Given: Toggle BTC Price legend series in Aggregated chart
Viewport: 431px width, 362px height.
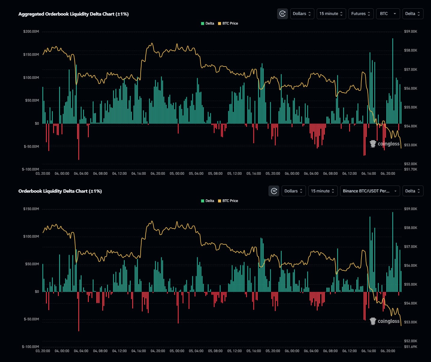Looking at the screenshot, I should pos(228,23).
